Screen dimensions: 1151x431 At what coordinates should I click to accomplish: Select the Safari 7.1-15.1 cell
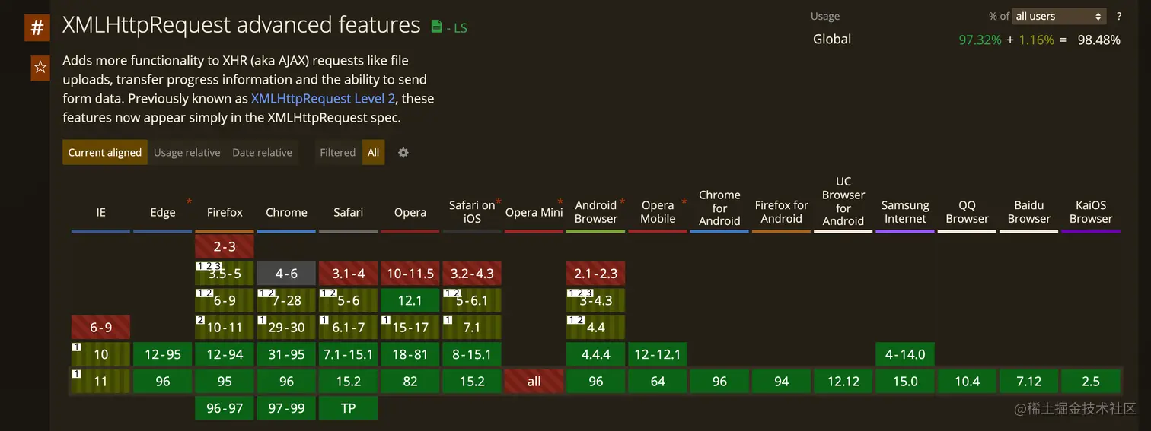coord(349,354)
